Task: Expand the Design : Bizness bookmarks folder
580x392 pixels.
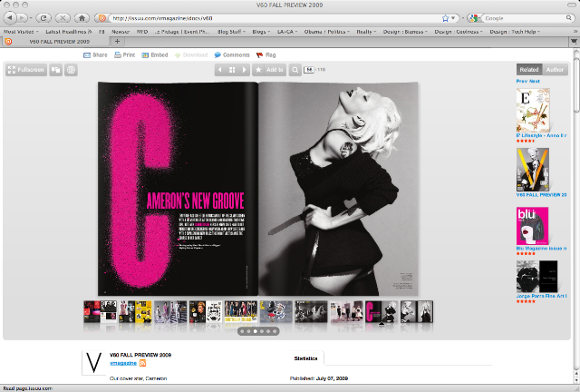Action: click(x=405, y=32)
